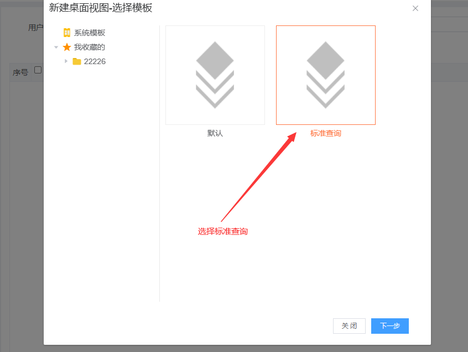Click the 系统模板 book icon

point(67,33)
